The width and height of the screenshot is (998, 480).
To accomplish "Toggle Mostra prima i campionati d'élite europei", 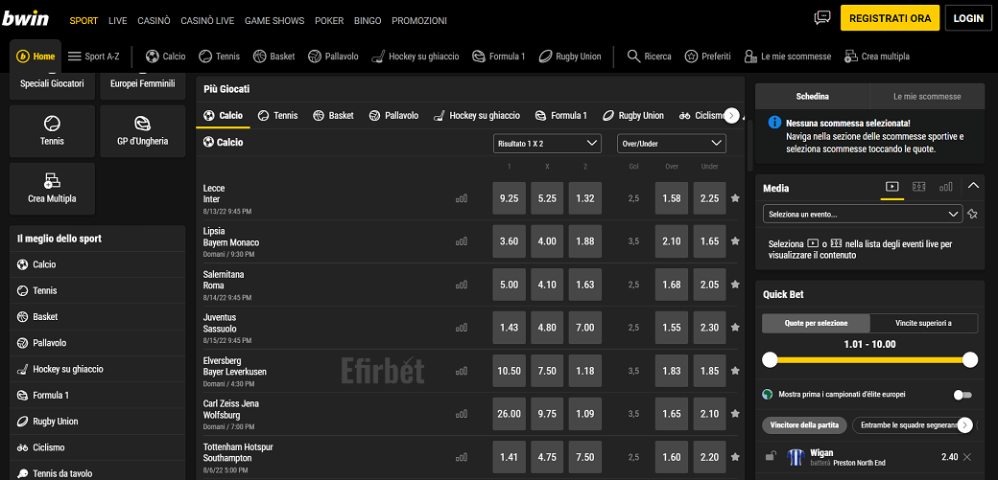I will tap(963, 395).
